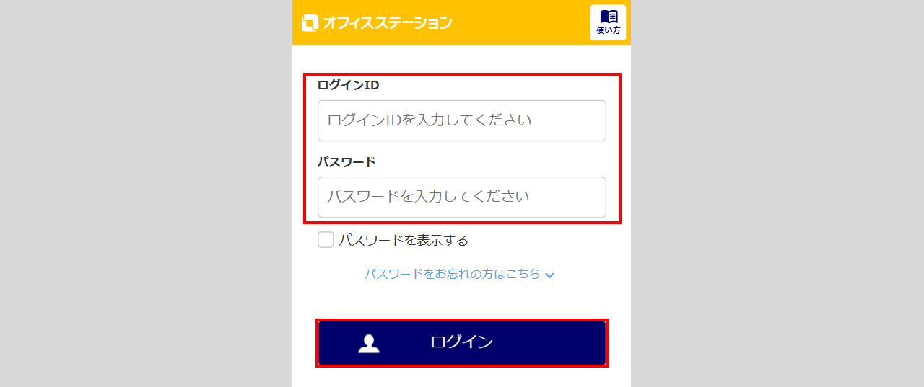The width and height of the screenshot is (924, 387).
Task: Click the ログイン text on the button
Action: pos(462,342)
